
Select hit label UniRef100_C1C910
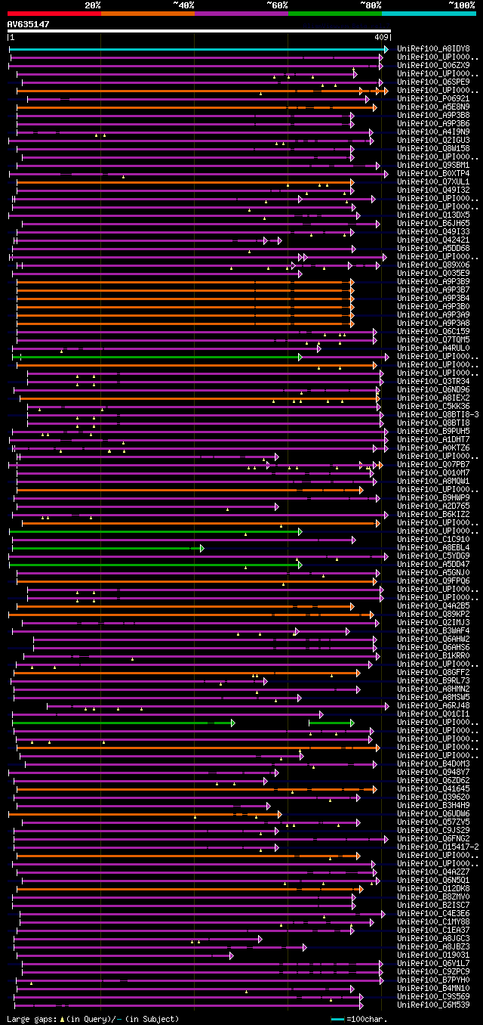(x=435, y=540)
